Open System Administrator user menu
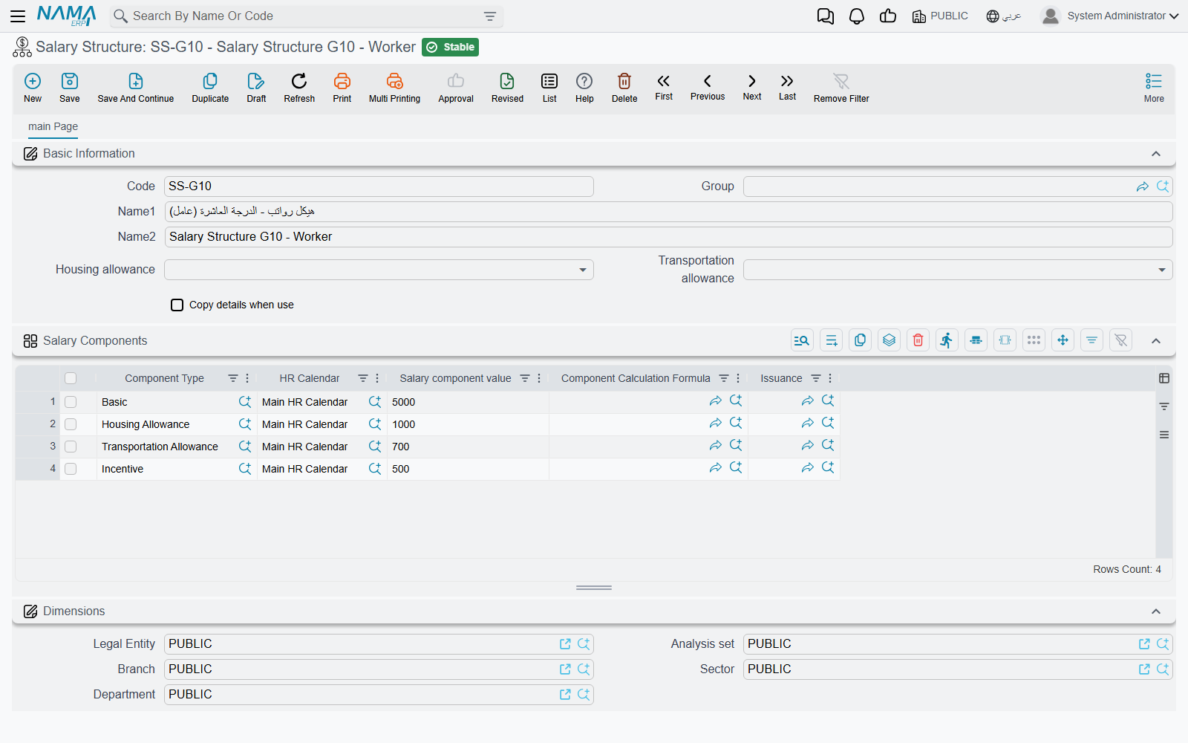This screenshot has width=1188, height=743. click(x=1110, y=16)
